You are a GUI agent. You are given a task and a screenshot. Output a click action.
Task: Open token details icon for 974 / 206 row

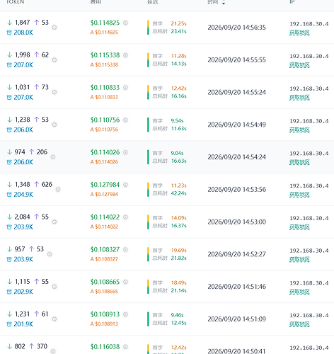53,157
